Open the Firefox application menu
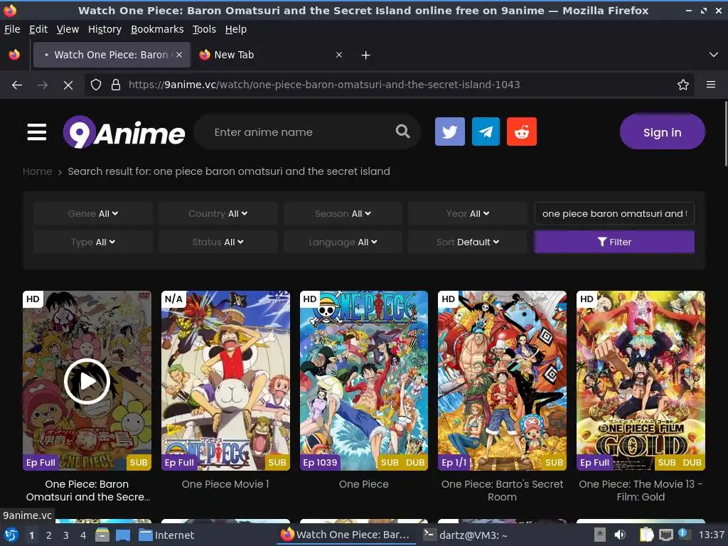Screen dimensions: 728x546 (x=711, y=85)
